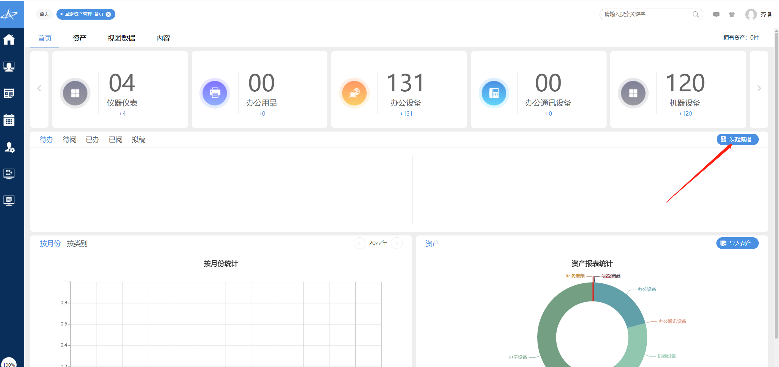Screen dimensions: 779x367
Task: Click the 仪器仪表 grid icon
Action: 75,93
